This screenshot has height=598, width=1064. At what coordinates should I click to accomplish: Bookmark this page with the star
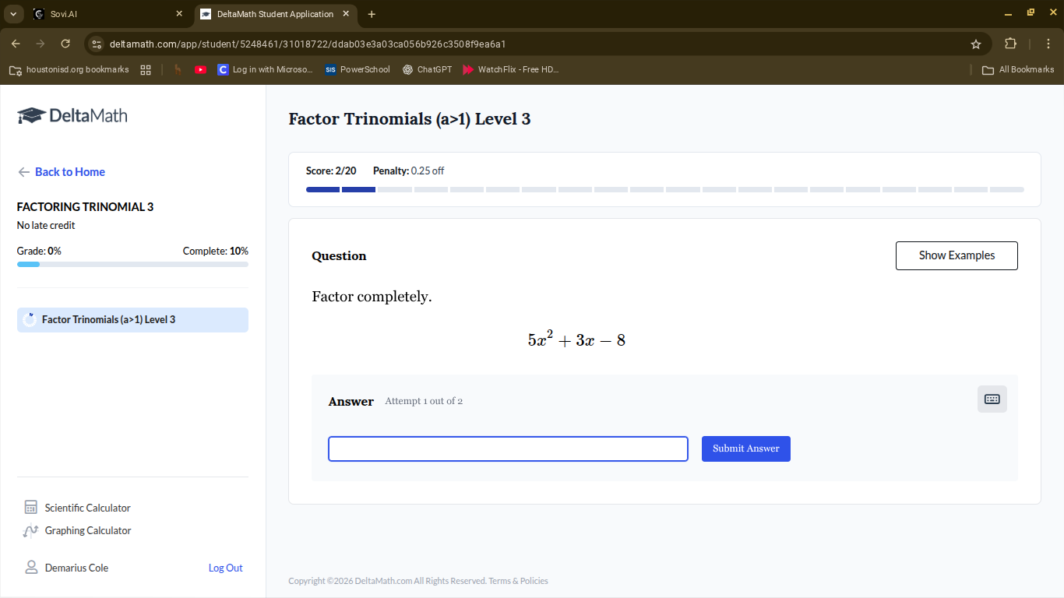(x=975, y=44)
